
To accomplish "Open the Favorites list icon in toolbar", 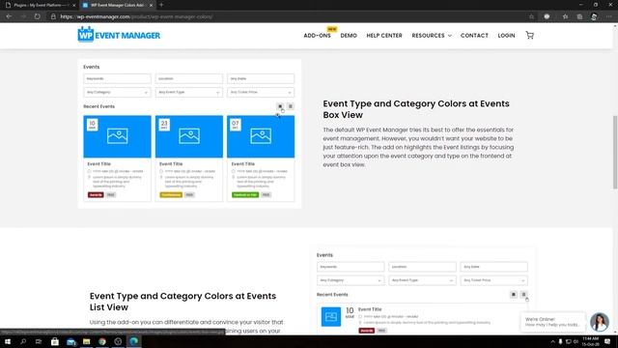I will tap(565, 16).
